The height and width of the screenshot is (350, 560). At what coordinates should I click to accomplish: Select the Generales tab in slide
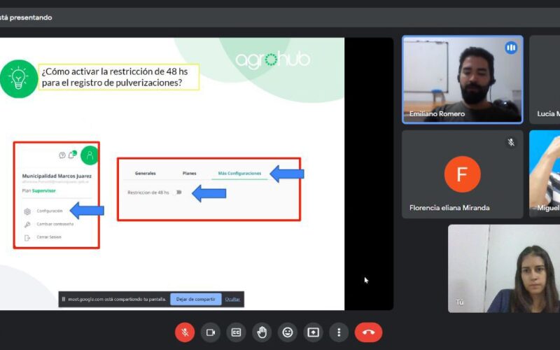[x=146, y=173]
